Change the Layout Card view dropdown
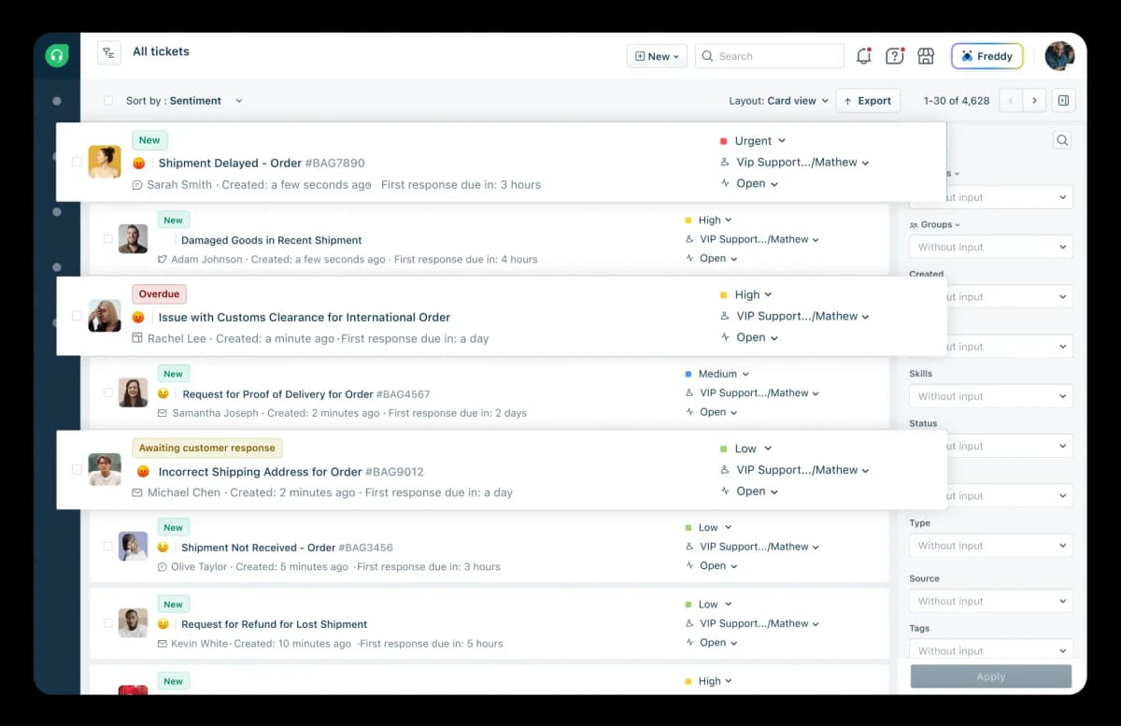1121x726 pixels. coord(778,101)
